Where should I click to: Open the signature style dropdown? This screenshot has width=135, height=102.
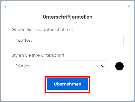[60, 66]
